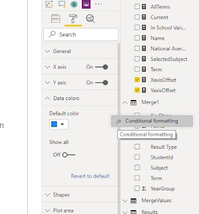
Task: Check the In School Vari... field checkbox
Action: click(137, 27)
